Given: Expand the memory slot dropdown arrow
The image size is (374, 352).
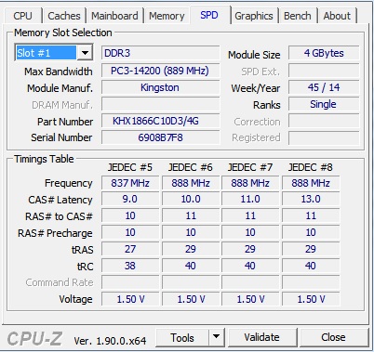Looking at the screenshot, I should (85, 53).
